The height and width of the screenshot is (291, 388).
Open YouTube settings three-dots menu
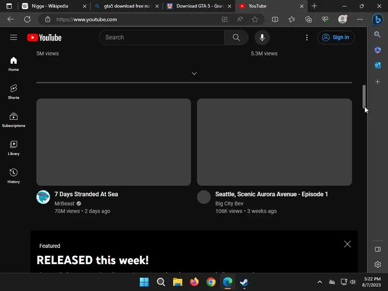pos(307,38)
